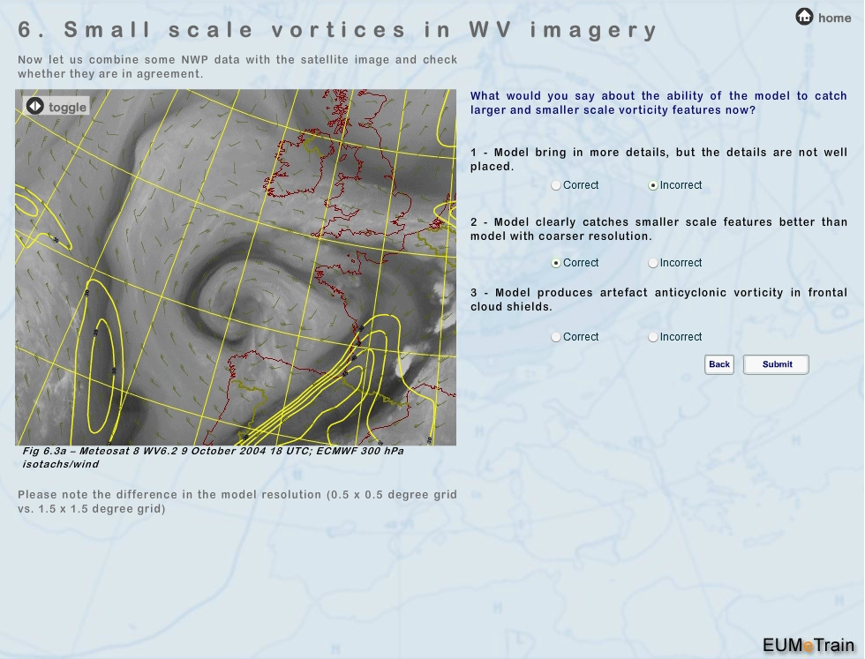Mark statement 3 as Incorrect
The image size is (865, 659).
pos(653,337)
